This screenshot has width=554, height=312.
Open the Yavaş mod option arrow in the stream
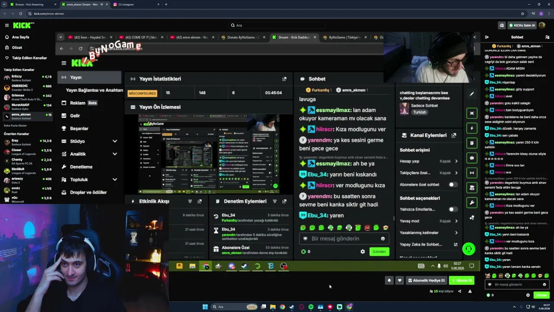pos(456,221)
